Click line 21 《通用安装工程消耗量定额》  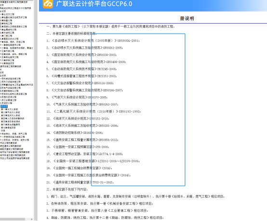click(80, 182)
